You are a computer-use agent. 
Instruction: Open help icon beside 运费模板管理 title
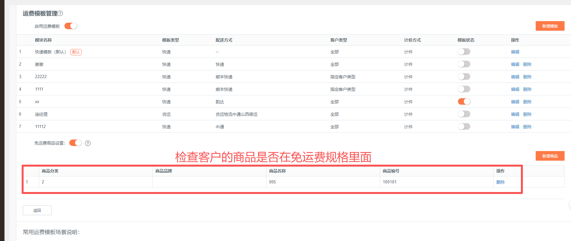pyautogui.click(x=60, y=13)
